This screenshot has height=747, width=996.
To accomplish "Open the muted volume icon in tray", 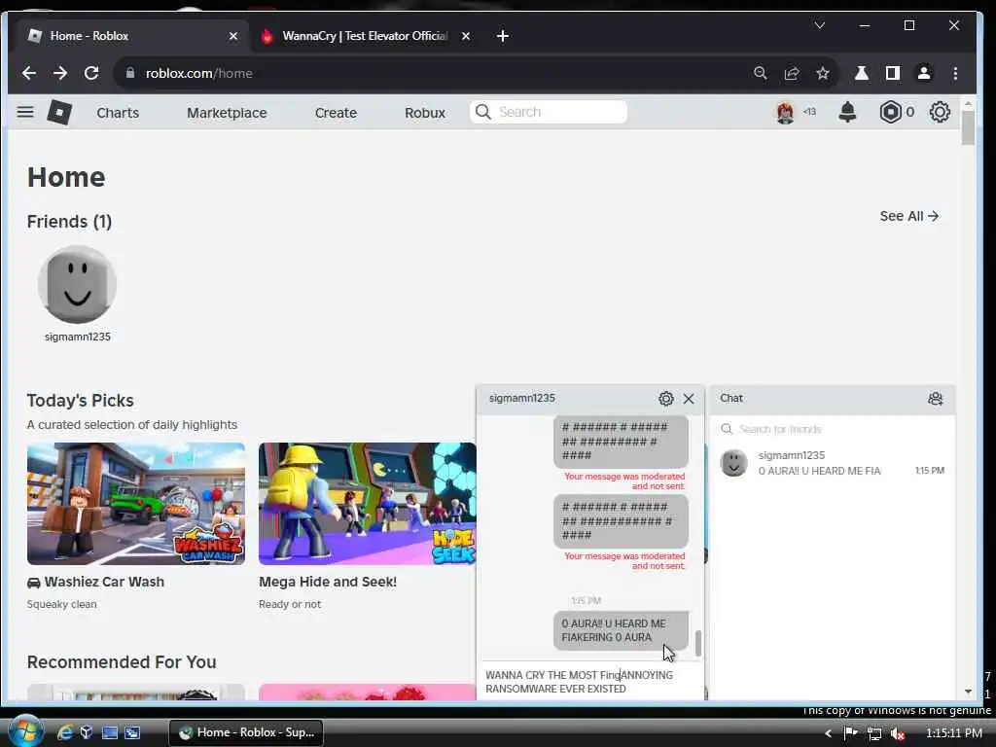I will pos(898,733).
